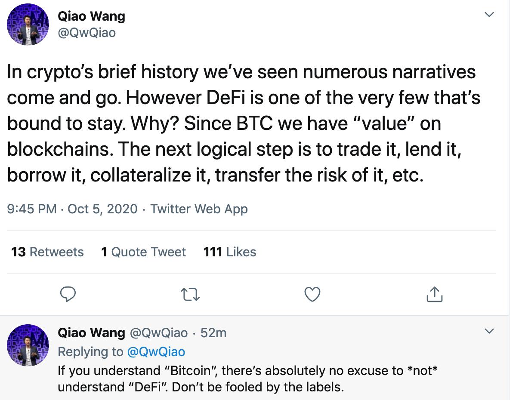Open share options via the upload icon

[x=434, y=295]
